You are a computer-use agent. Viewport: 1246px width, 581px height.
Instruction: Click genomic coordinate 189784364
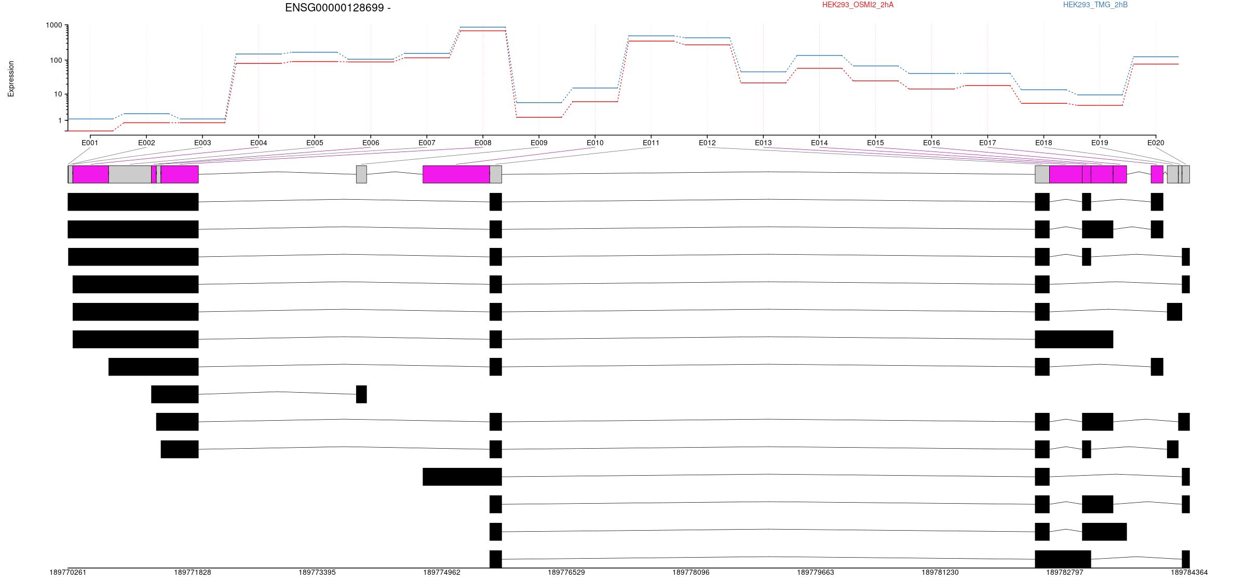coord(1189,573)
